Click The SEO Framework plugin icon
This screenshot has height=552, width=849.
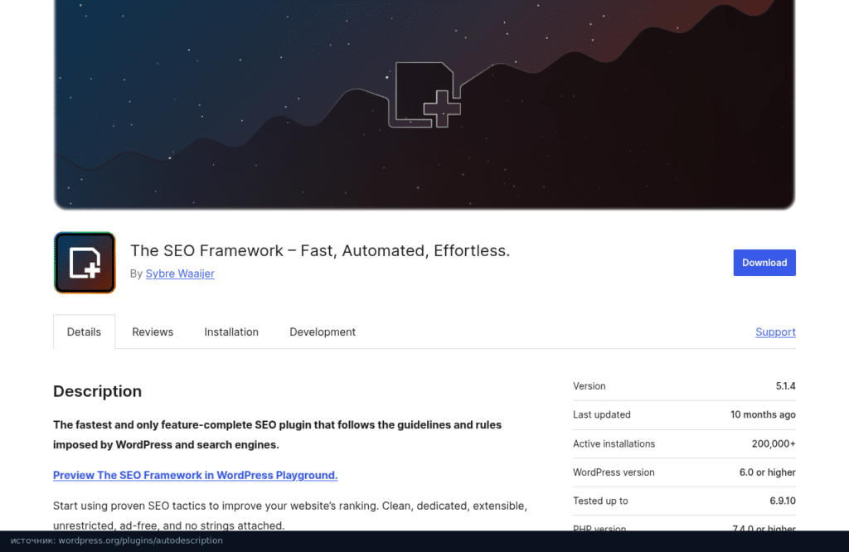tap(85, 263)
